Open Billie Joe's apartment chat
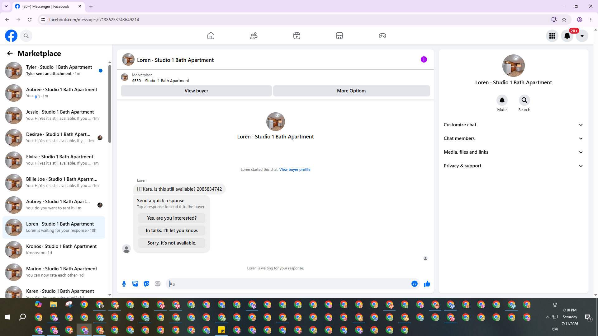This screenshot has height=336, width=598. [54, 183]
